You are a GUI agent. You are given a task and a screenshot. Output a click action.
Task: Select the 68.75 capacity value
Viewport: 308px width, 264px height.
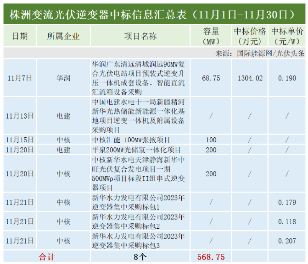pyautogui.click(x=211, y=78)
